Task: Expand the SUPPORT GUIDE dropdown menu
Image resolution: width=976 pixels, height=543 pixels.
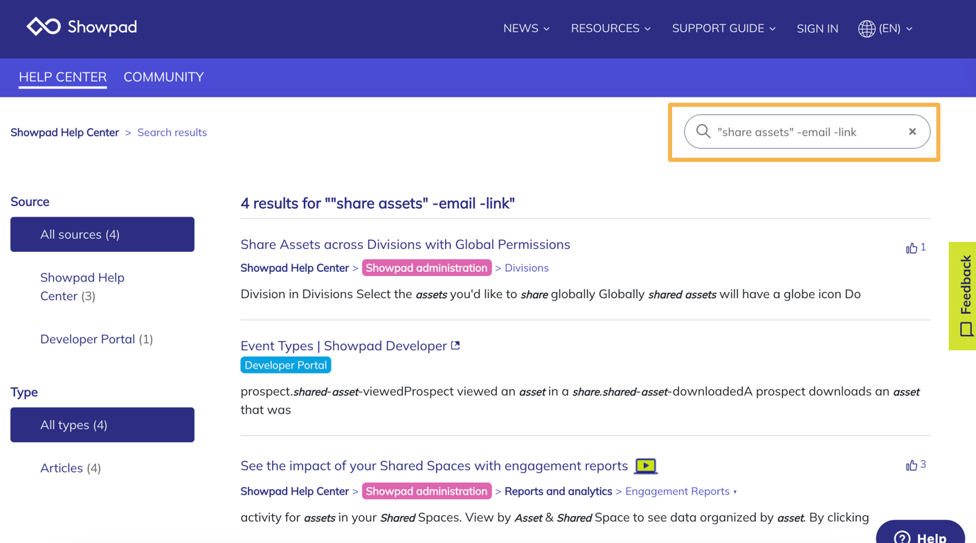Action: click(723, 28)
